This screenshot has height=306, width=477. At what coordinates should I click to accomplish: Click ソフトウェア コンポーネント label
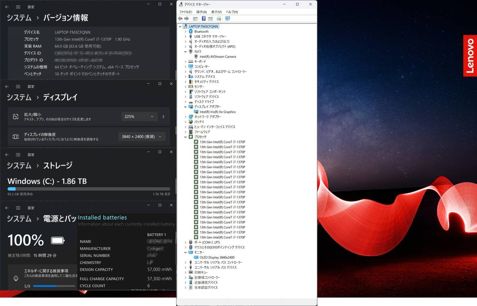pyautogui.click(x=210, y=92)
